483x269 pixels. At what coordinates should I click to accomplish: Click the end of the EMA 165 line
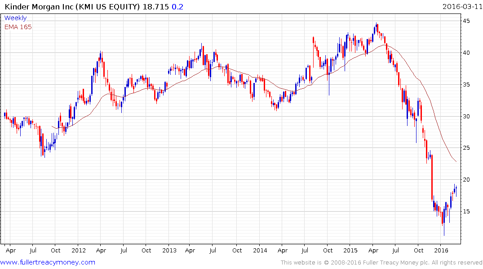(x=456, y=161)
